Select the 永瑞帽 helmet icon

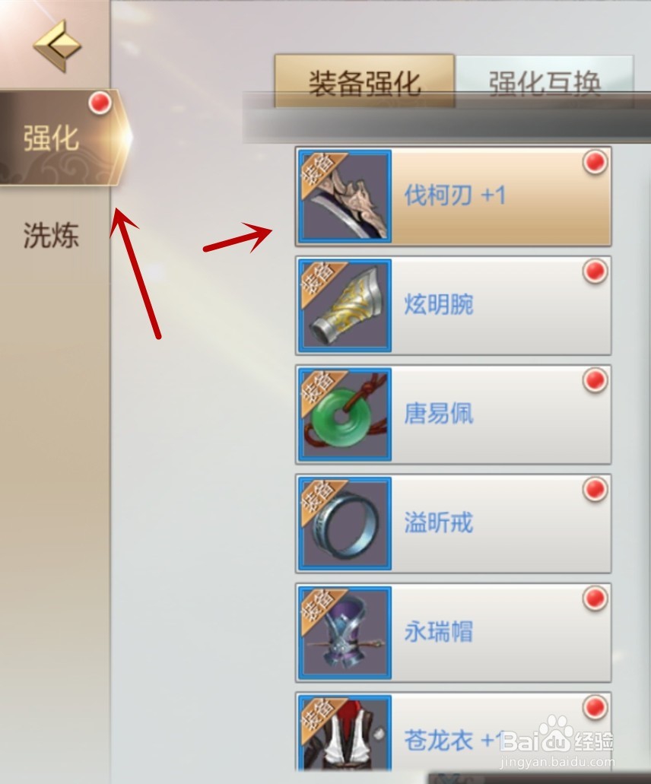click(x=345, y=632)
